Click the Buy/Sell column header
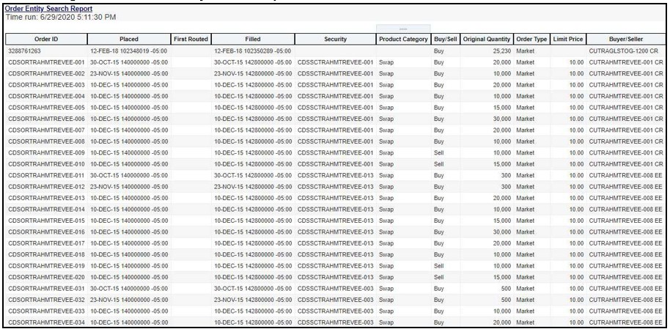Screen dimensions: 670x329 point(445,40)
